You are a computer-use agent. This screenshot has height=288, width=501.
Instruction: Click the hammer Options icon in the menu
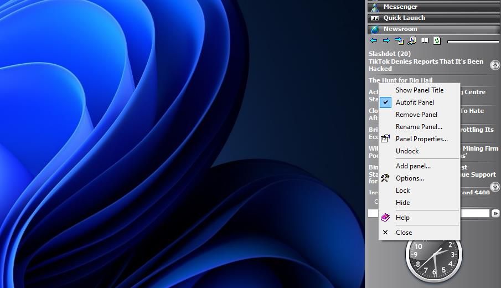tap(385, 178)
